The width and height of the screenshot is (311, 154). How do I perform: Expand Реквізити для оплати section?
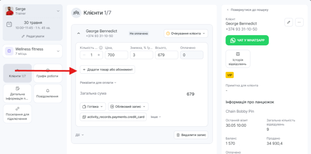click(x=98, y=82)
